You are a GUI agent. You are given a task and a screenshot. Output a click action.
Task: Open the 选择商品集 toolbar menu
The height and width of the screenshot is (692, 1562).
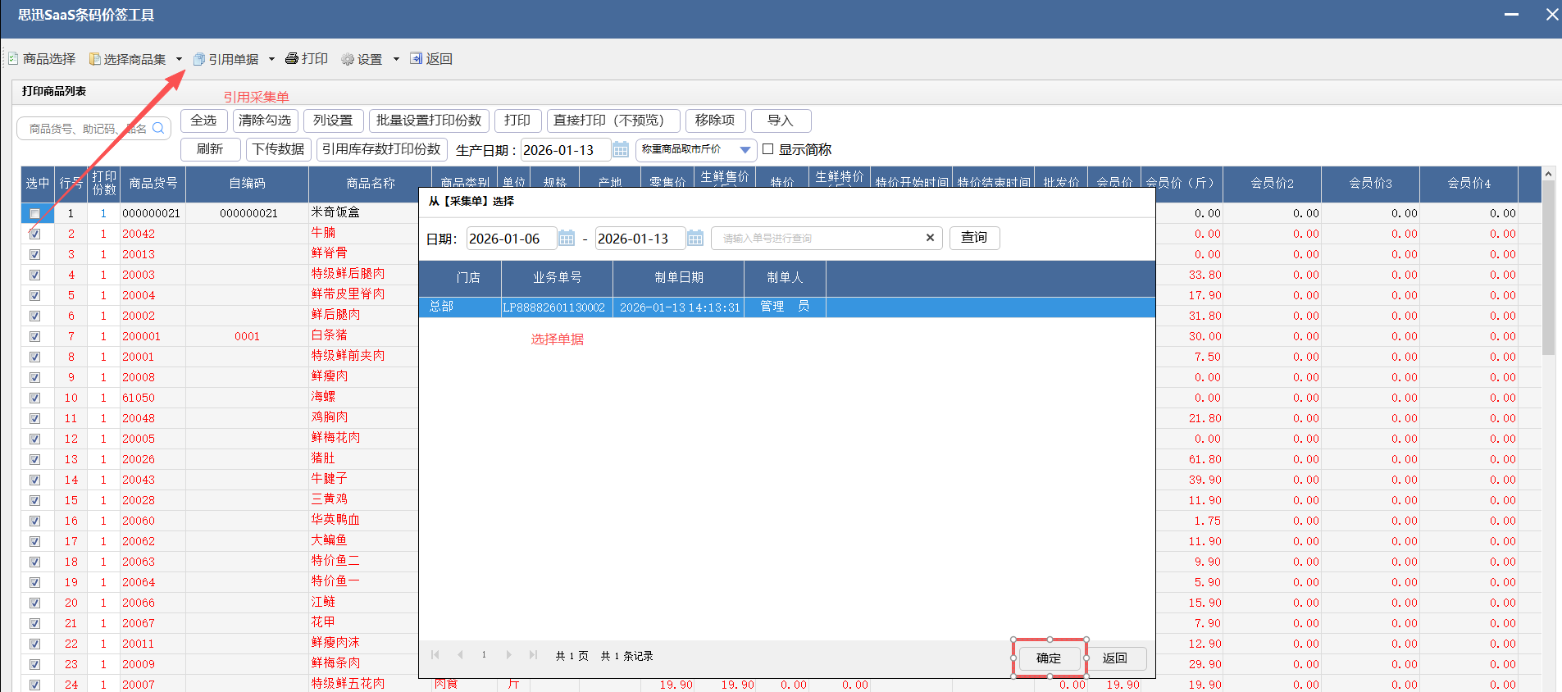(x=128, y=59)
